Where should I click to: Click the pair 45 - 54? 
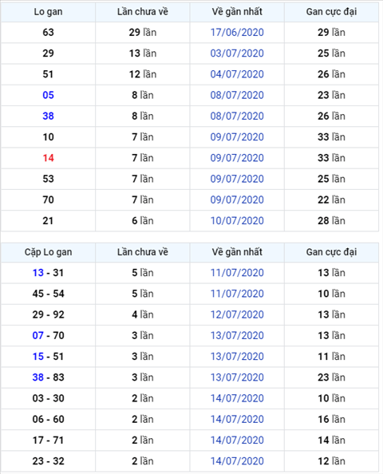tap(48, 294)
